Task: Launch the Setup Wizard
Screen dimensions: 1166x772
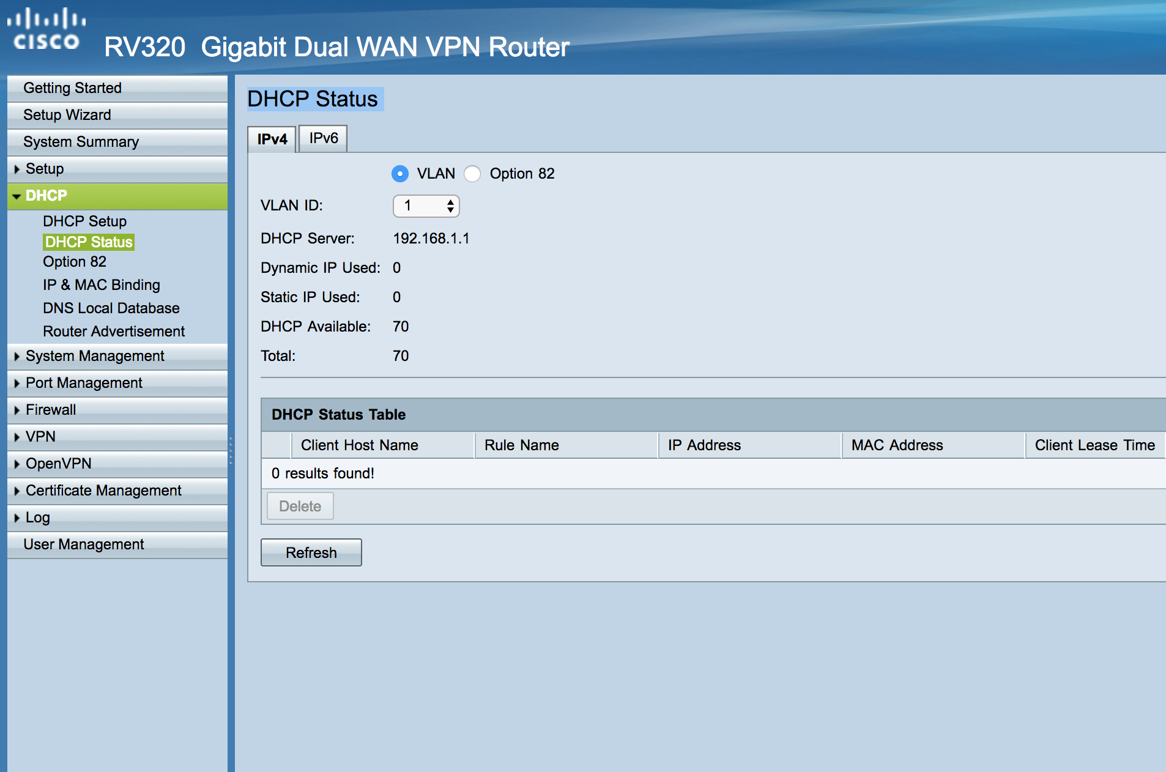Action: tap(67, 114)
